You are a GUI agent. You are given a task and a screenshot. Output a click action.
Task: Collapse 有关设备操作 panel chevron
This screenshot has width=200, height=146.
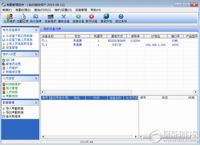point(36,30)
